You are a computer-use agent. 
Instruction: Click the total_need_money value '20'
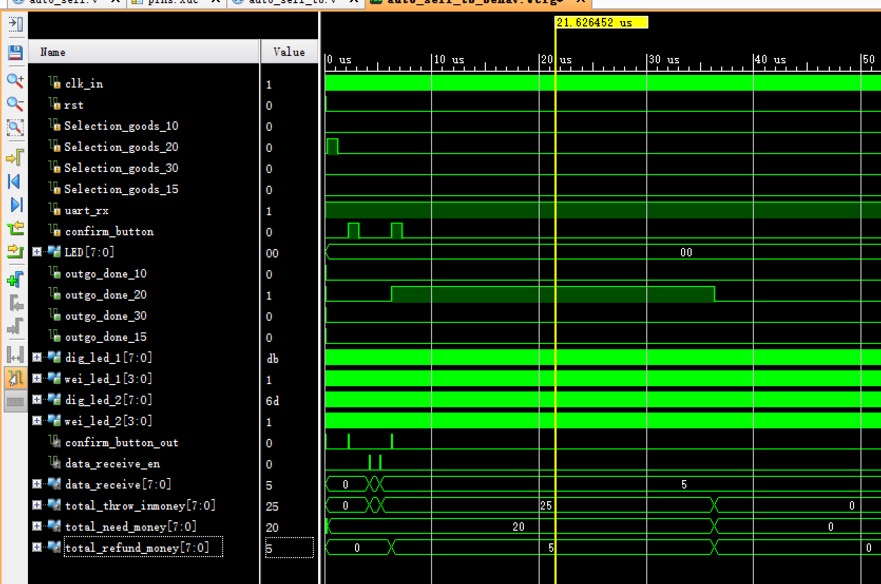(x=272, y=528)
